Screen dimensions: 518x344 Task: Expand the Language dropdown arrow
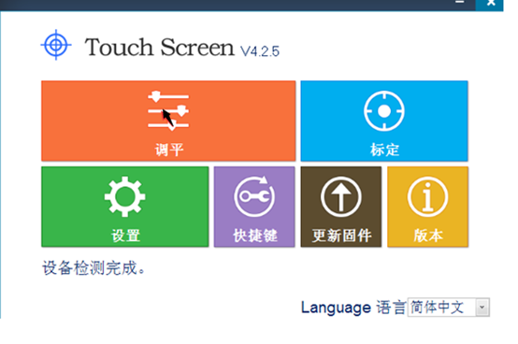coord(482,308)
